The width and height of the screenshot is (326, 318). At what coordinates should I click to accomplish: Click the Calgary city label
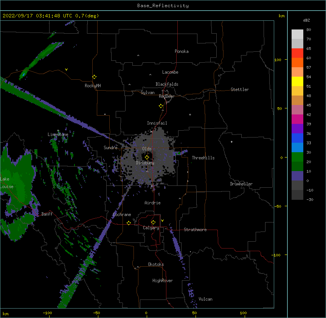pyautogui.click(x=151, y=228)
